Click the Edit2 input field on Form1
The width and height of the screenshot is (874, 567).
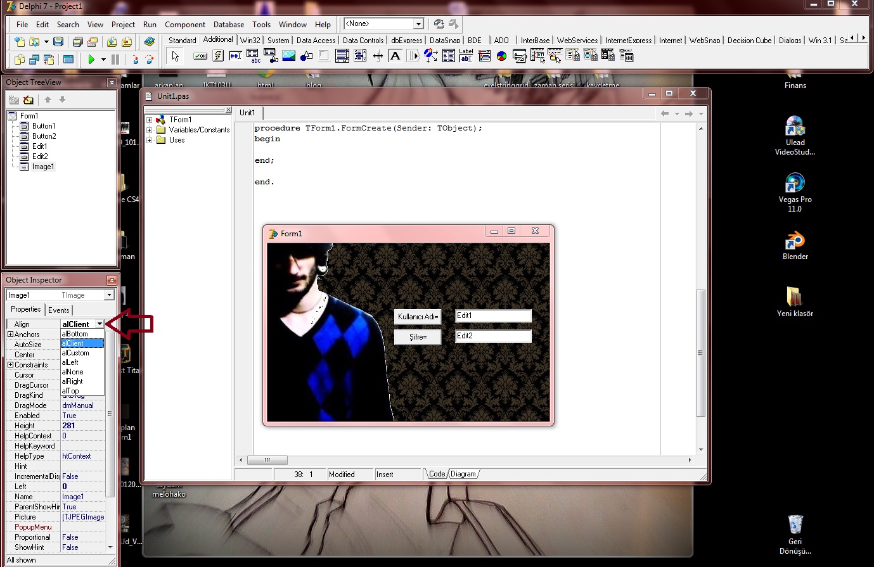click(x=493, y=336)
